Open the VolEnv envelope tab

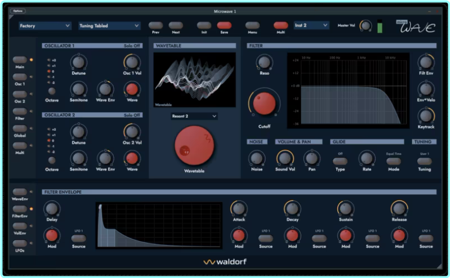[x=20, y=226]
